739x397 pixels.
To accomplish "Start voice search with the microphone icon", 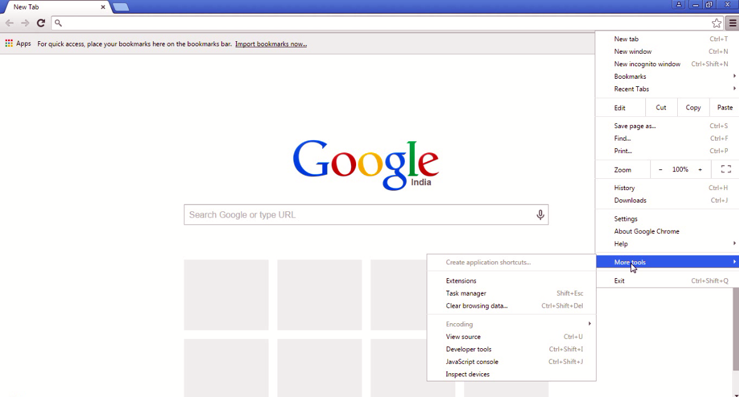I will coord(540,214).
